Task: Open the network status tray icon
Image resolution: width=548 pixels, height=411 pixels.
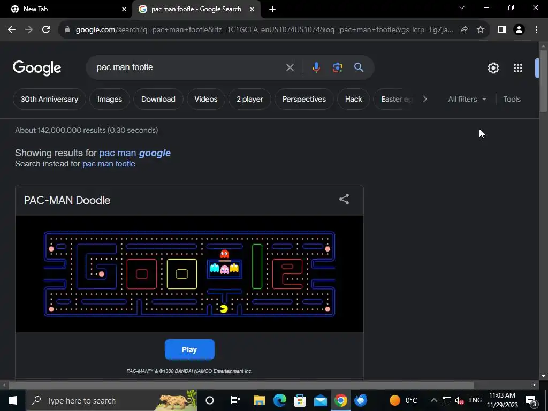Action: [x=447, y=400]
